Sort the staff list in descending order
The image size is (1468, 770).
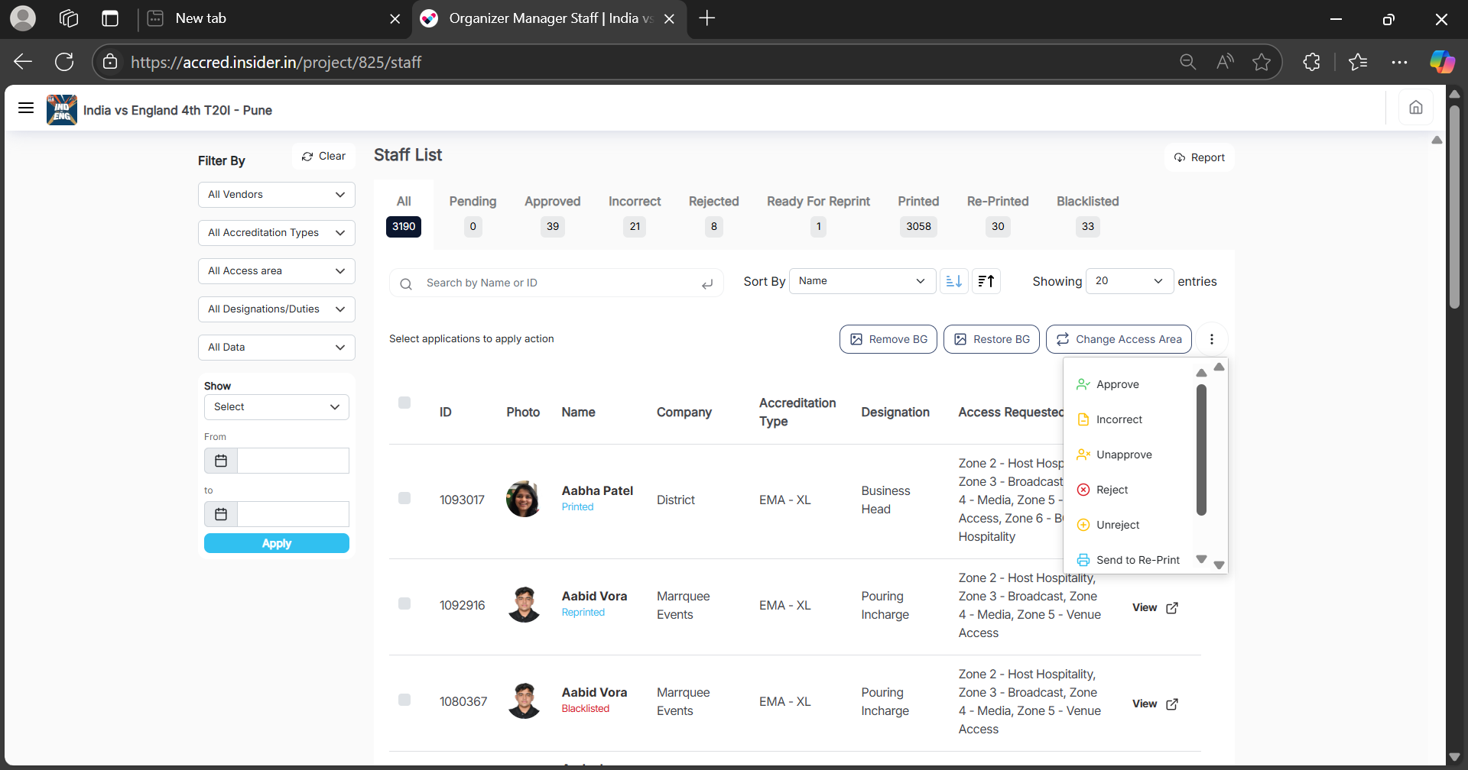[986, 281]
